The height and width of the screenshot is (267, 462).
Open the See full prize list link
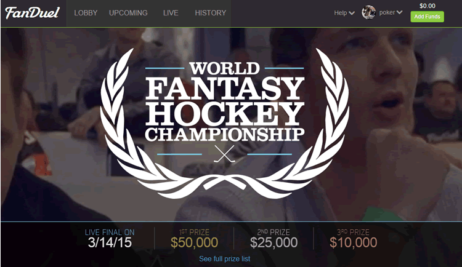(224, 259)
